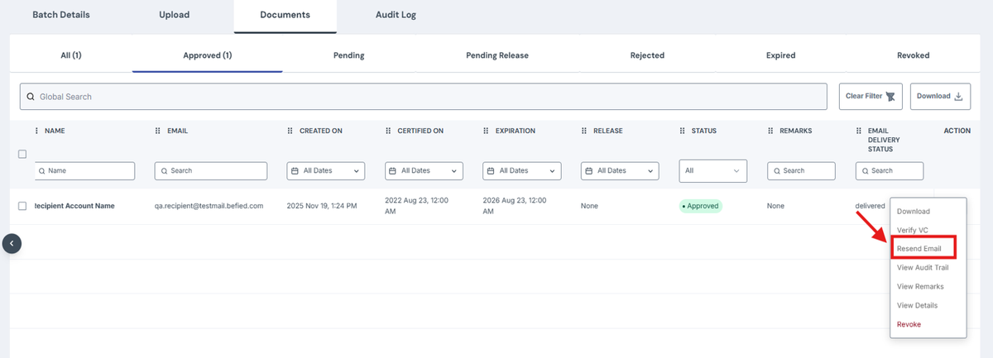
Task: Toggle the select-all header checkbox
Action: tap(22, 154)
